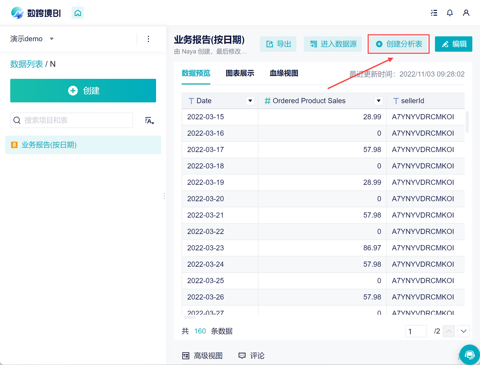
Task: Click the 由 Naya 创建 subtitle text
Action: pyautogui.click(x=210, y=51)
